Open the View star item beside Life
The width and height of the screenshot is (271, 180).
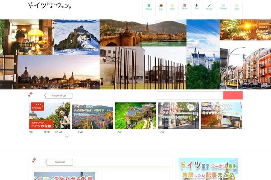tap(173, 7)
